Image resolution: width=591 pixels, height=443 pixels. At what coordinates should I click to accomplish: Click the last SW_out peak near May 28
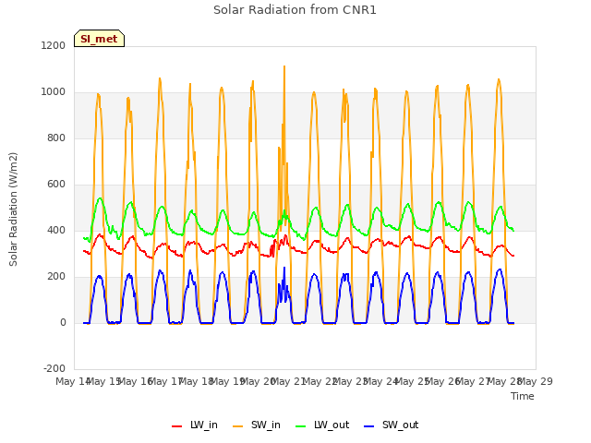click(500, 269)
